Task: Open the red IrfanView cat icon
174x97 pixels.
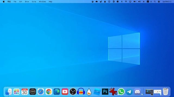Action: [113, 92]
